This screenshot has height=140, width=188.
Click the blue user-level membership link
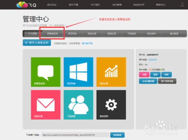(153, 60)
